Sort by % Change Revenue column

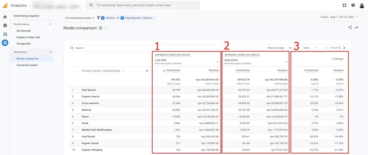tap(339, 70)
